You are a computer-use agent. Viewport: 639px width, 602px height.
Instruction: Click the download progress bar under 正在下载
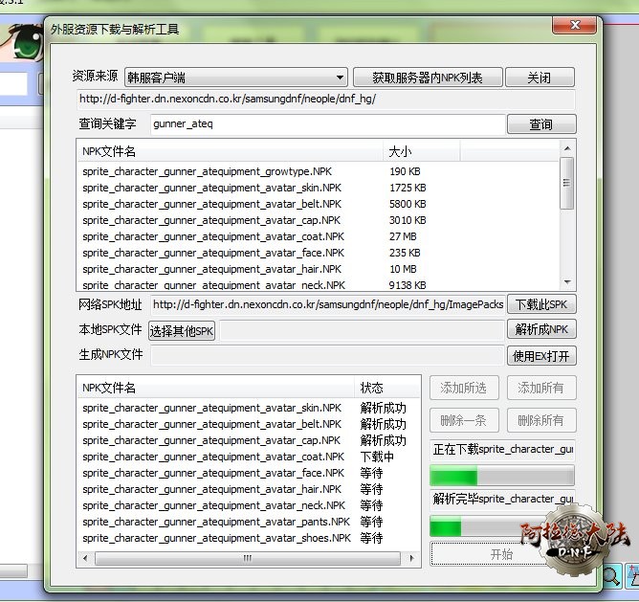coord(502,476)
